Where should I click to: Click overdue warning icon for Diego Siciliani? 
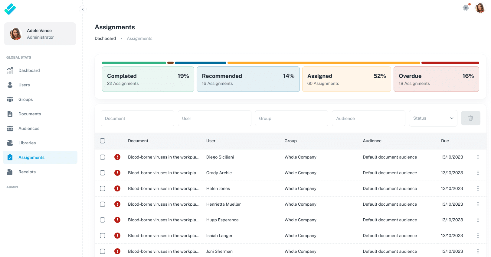click(x=117, y=157)
